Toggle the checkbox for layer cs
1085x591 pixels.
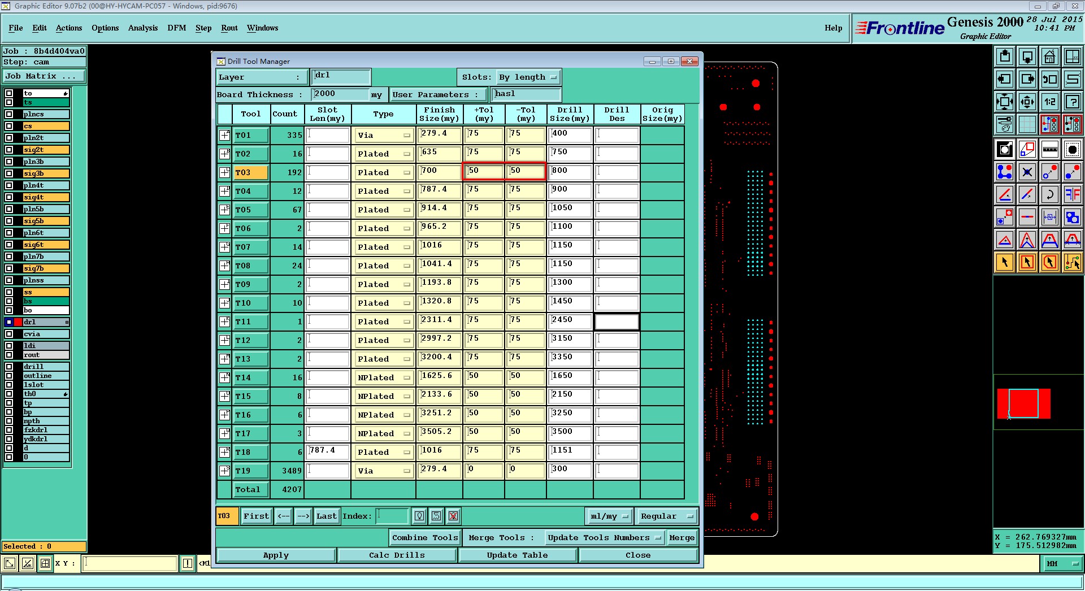click(9, 126)
